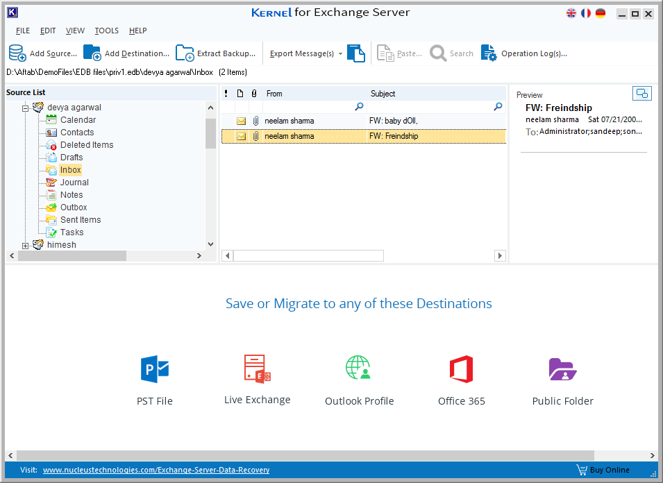Viewport: 663px width, 483px height.
Task: Open the nucleustechnologies.com website link
Action: [x=156, y=470]
